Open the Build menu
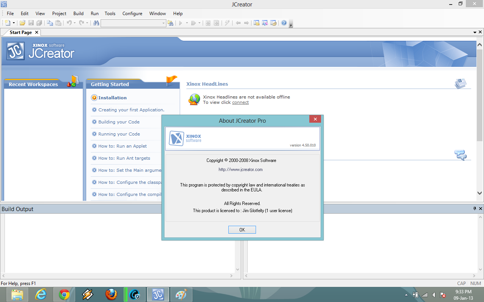The height and width of the screenshot is (302, 484). pos(79,14)
